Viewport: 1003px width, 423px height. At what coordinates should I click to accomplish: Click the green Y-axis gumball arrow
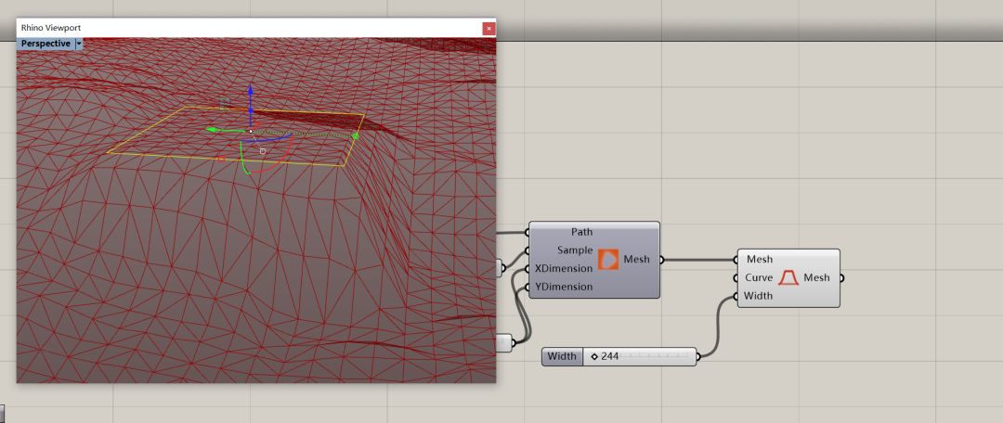point(214,131)
